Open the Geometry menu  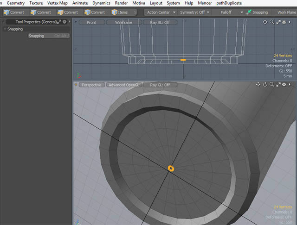16,3
